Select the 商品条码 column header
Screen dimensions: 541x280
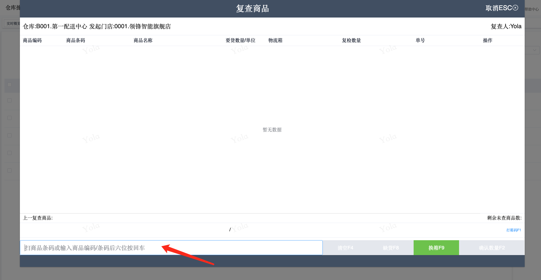pos(76,40)
